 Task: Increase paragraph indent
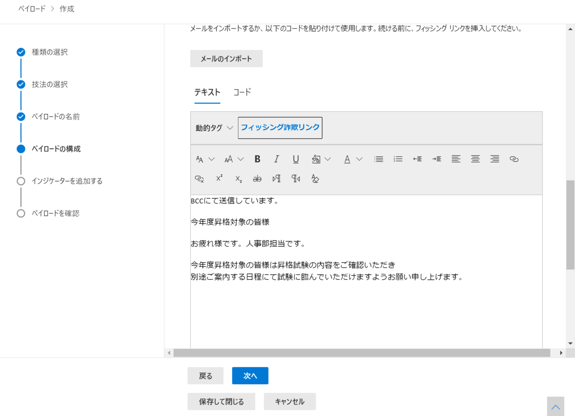point(437,159)
